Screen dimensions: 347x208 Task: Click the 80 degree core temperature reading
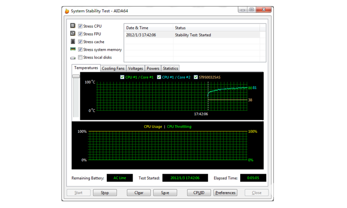250,88
